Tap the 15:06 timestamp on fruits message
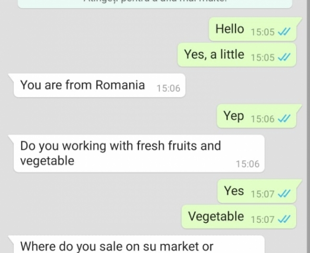This screenshot has width=310, height=253. [x=248, y=164]
